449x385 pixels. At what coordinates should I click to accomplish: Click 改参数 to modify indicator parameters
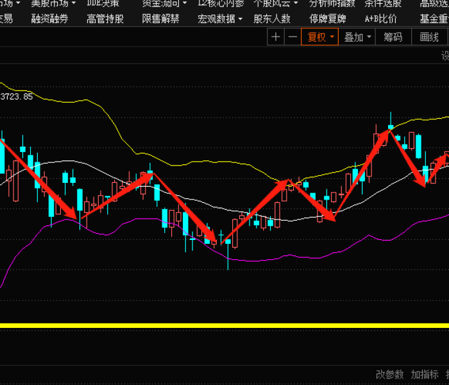click(390, 374)
